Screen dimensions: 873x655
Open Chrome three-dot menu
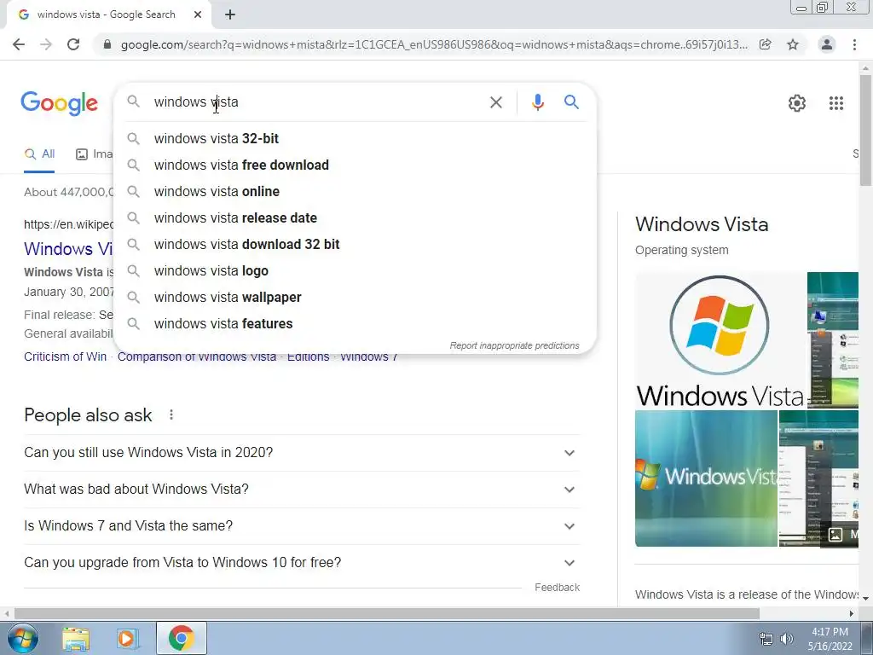coord(854,44)
